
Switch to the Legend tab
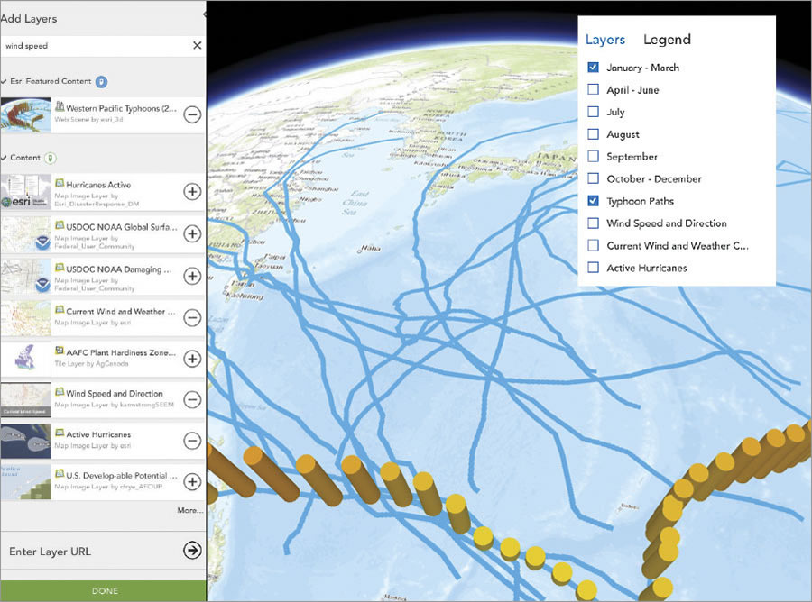666,40
